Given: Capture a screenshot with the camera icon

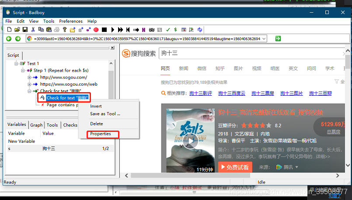Looking at the screenshot, I should click(152, 30).
